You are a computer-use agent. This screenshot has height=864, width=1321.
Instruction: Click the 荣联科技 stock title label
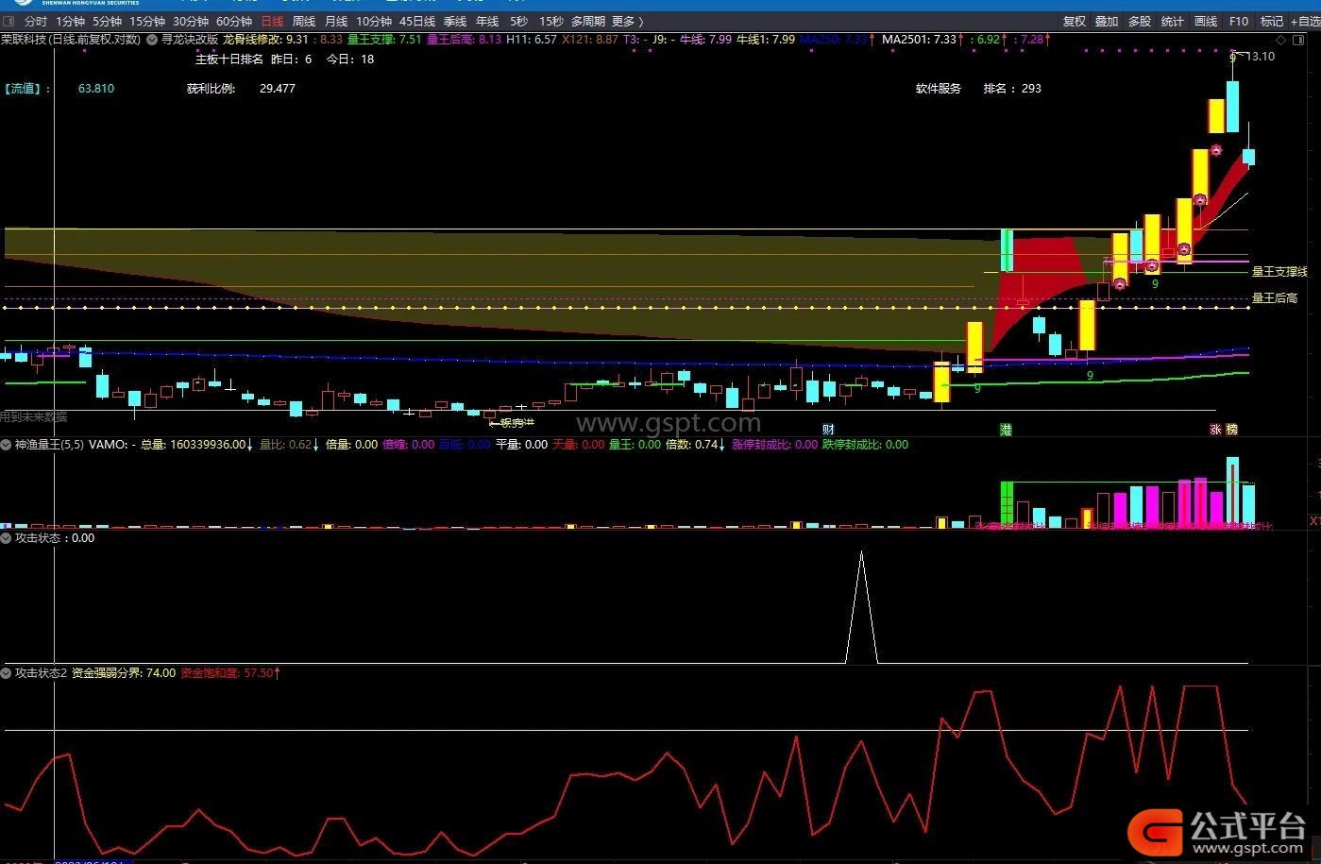[x=24, y=40]
